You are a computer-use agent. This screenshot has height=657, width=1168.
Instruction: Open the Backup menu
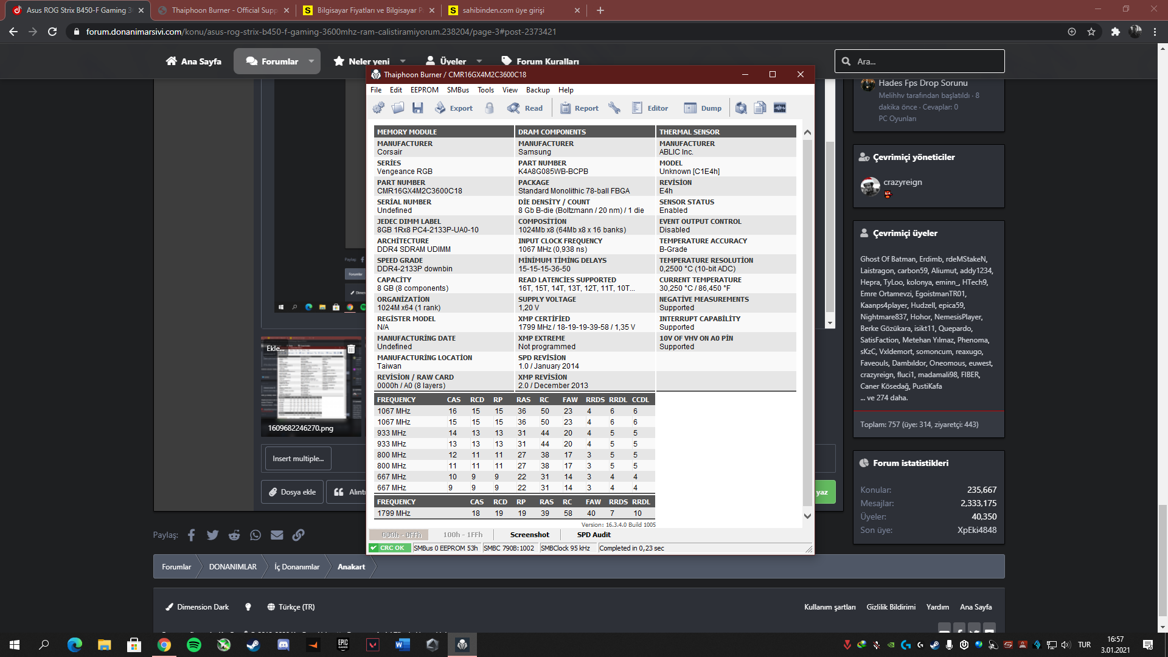pos(538,89)
